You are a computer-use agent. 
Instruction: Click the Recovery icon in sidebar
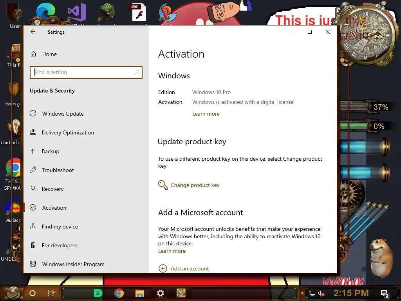point(33,189)
